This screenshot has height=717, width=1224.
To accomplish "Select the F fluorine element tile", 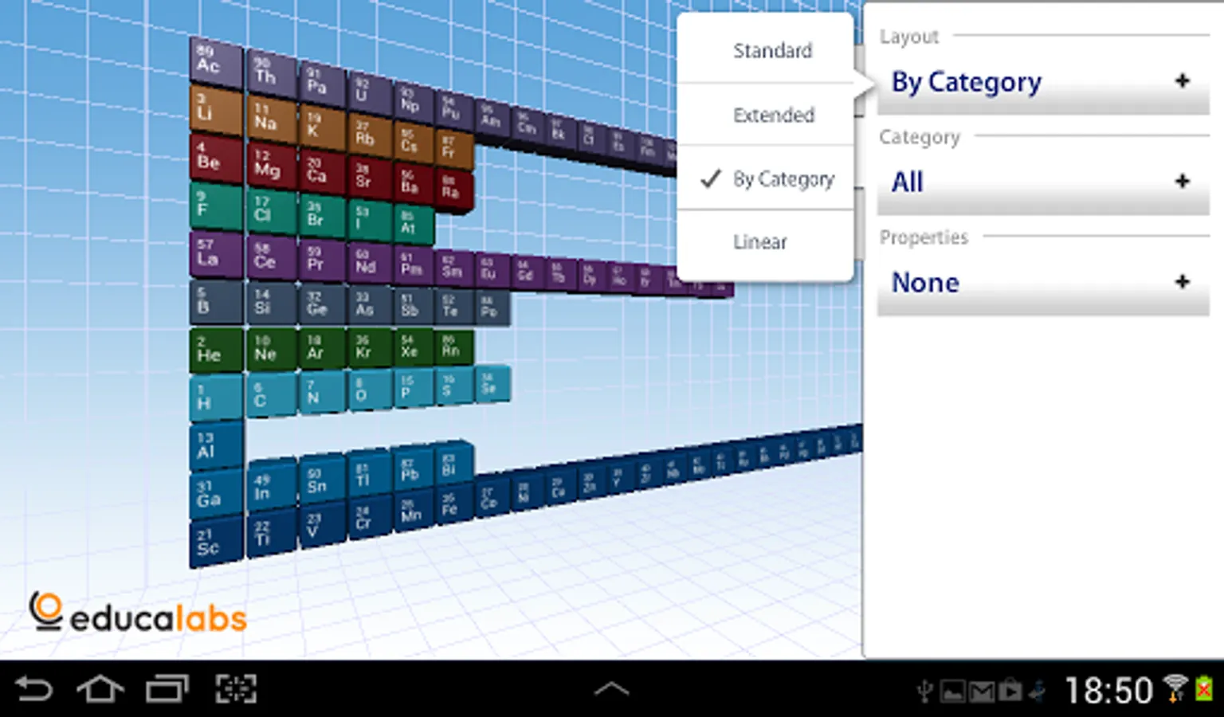I will [x=215, y=206].
